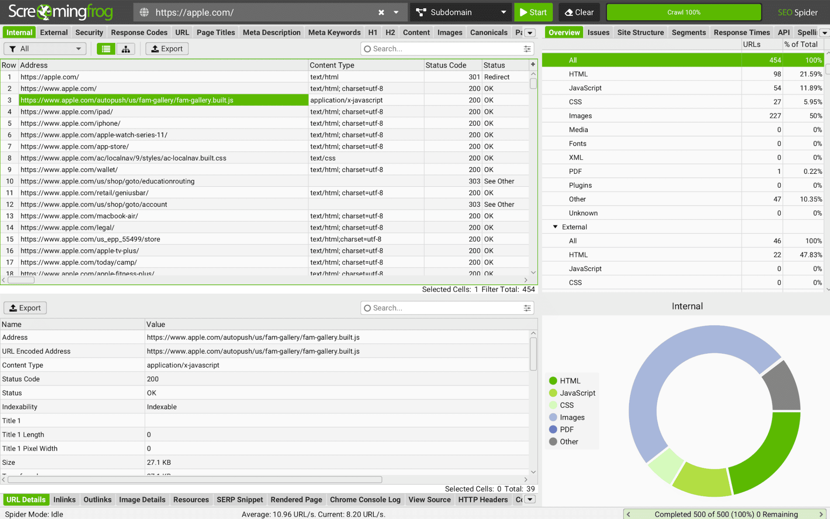Viewport: 830px width, 519px height.
Task: Click the Clear crawl button
Action: point(579,13)
